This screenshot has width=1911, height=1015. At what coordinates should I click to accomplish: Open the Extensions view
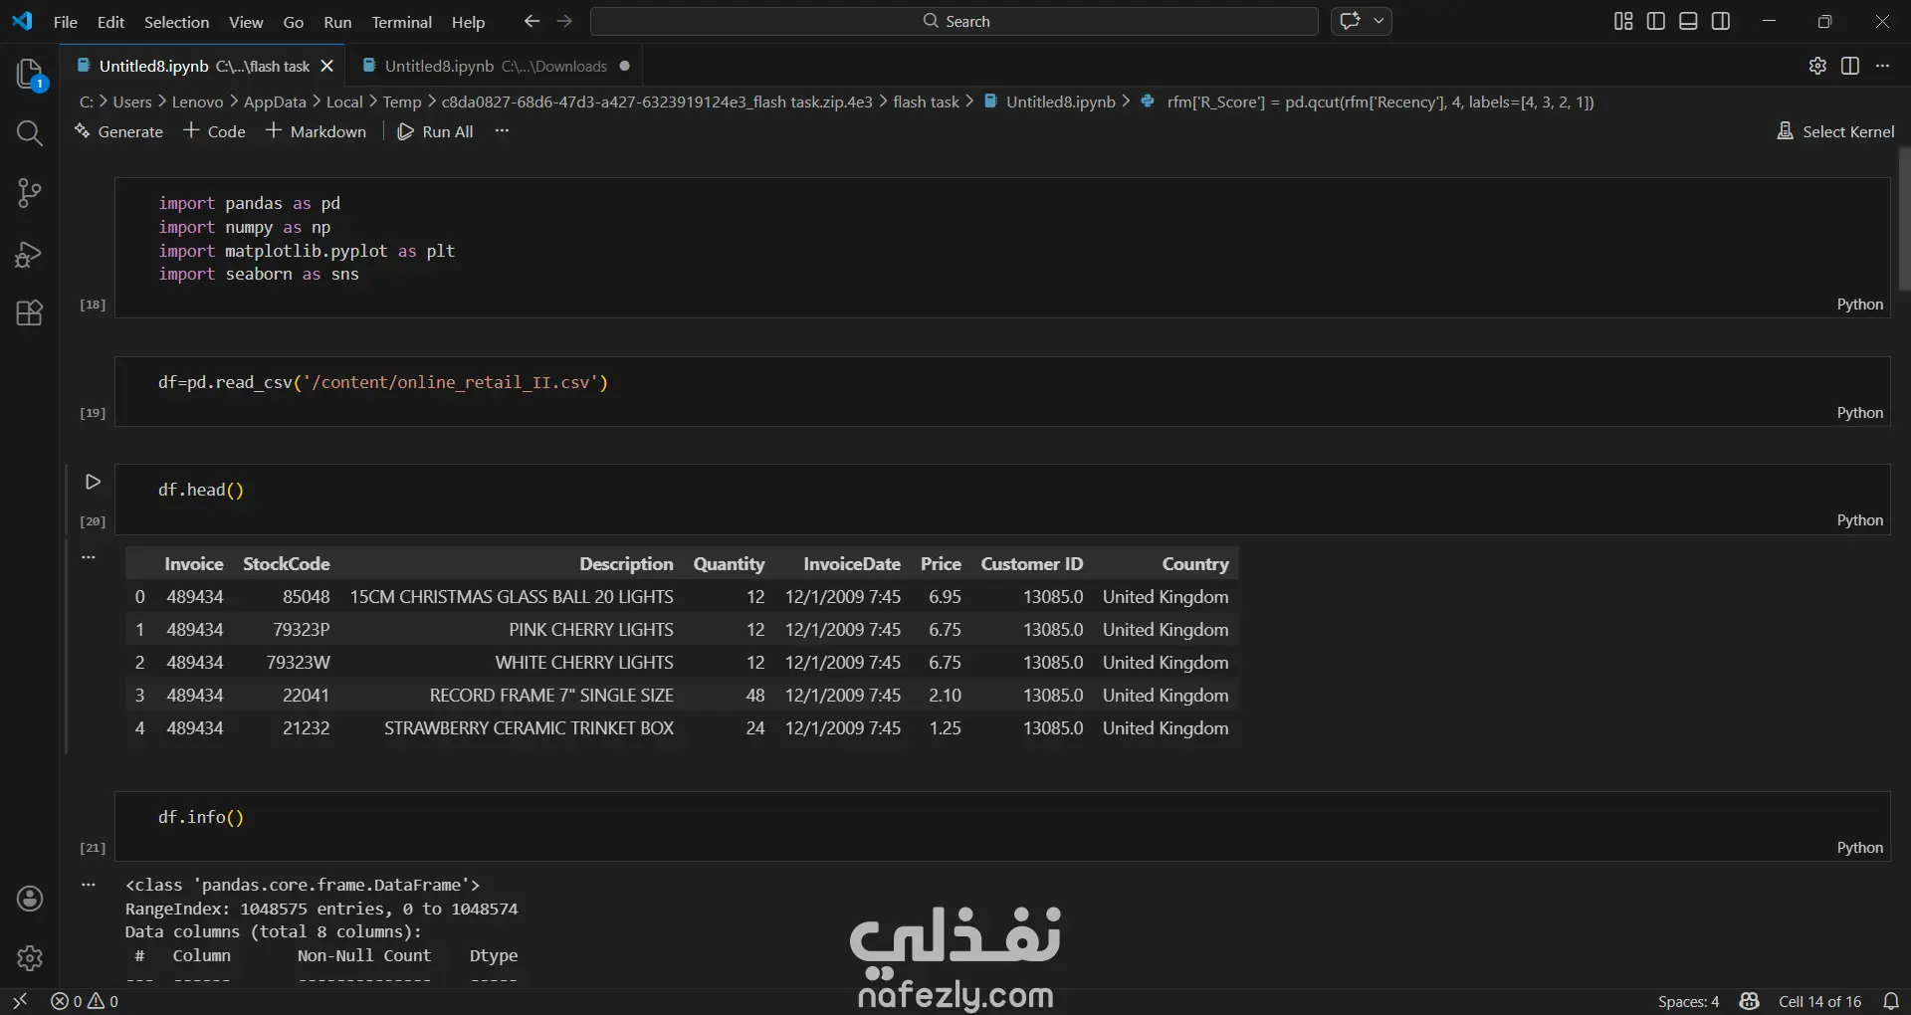coord(30,313)
